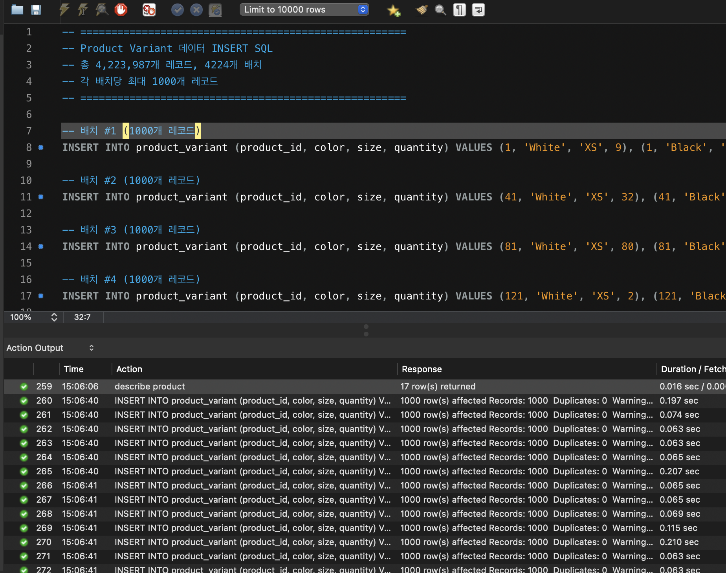This screenshot has height=573, width=726.
Task: Save query as a favorite snippet
Action: tap(394, 10)
